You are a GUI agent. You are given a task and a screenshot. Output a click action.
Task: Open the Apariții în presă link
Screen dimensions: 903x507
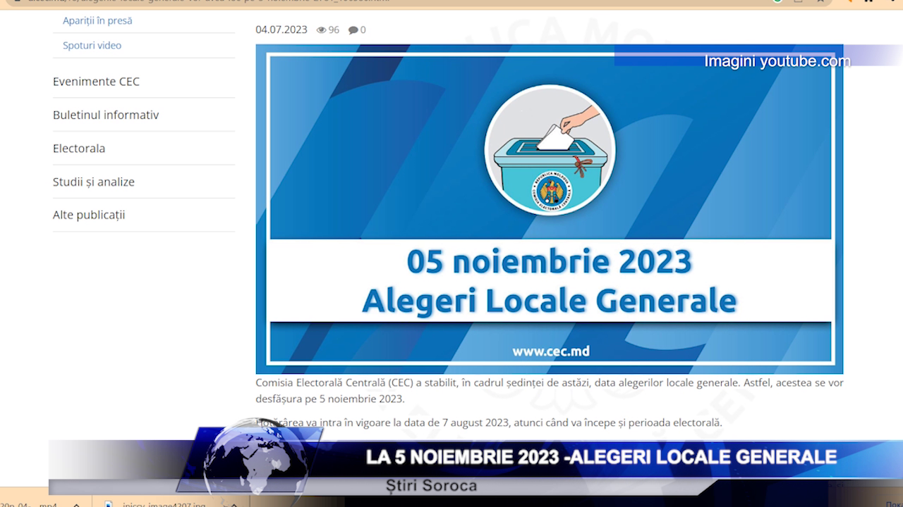click(x=97, y=20)
